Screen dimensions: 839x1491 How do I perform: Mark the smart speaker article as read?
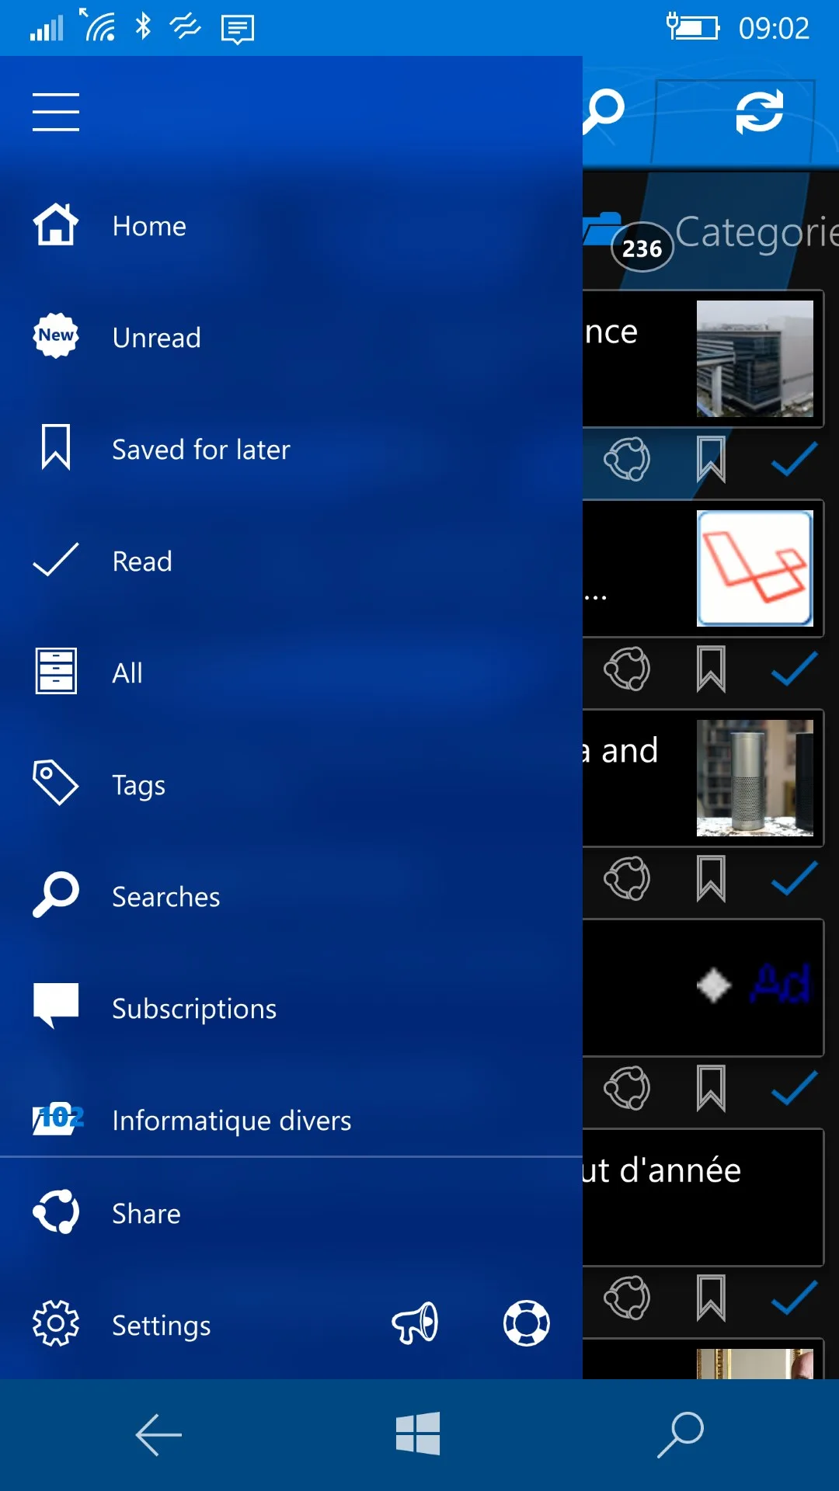pos(794,878)
